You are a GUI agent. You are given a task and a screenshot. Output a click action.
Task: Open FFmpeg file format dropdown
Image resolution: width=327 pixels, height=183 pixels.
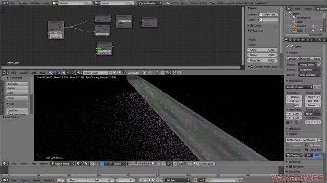294,155
